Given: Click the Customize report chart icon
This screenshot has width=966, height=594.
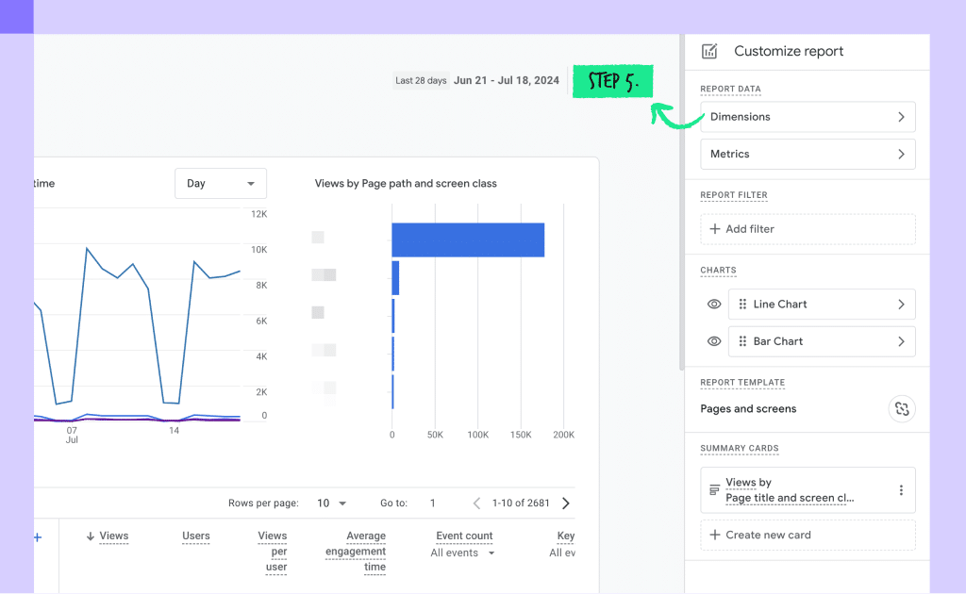Looking at the screenshot, I should (709, 51).
